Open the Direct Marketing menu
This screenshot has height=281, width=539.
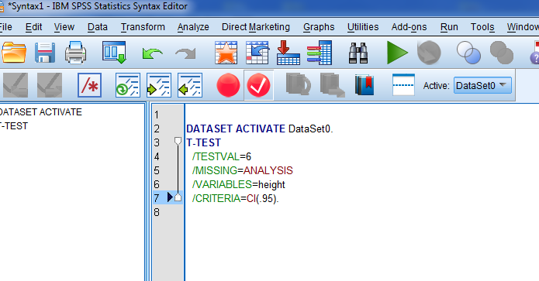point(256,27)
